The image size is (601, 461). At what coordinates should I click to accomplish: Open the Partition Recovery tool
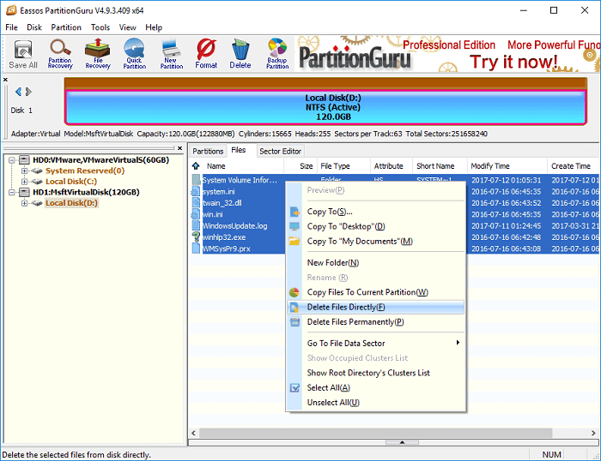[x=60, y=54]
